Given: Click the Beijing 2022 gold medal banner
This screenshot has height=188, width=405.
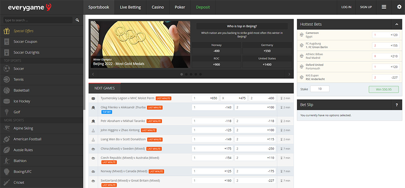Looking at the screenshot, I should [x=140, y=44].
